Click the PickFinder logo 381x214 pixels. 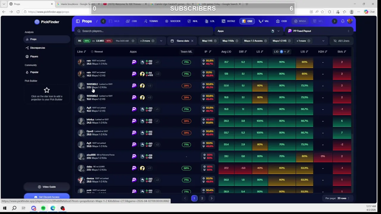[47, 22]
